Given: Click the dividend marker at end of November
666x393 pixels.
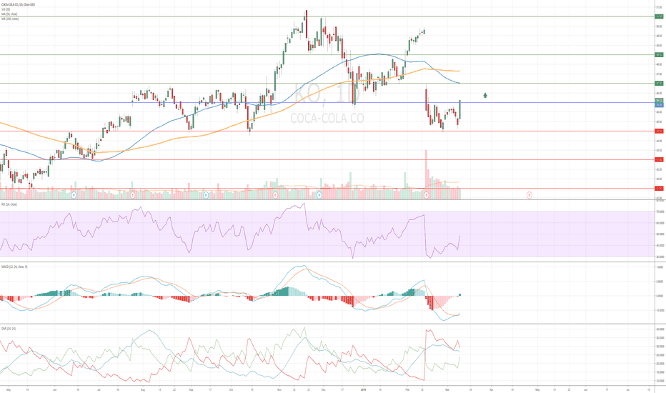Looking at the screenshot, I should [319, 195].
